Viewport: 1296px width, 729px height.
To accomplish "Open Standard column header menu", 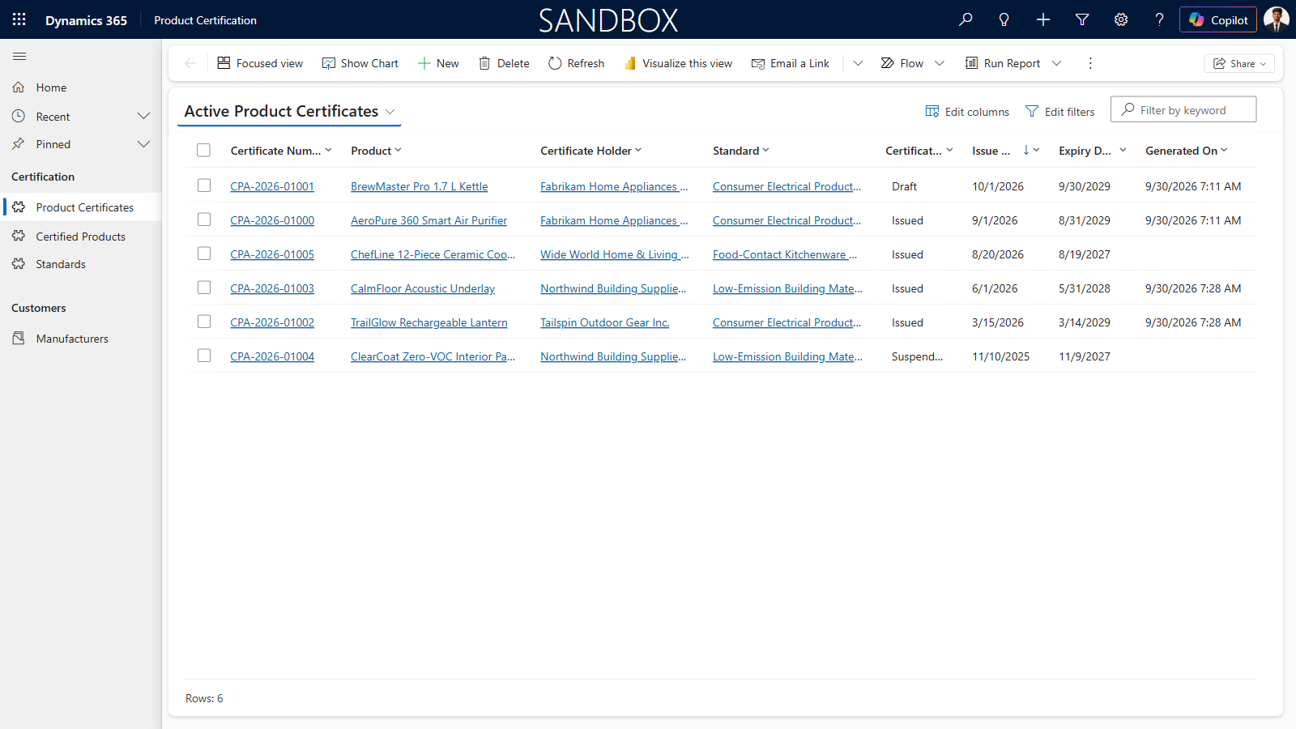I will [x=740, y=151].
